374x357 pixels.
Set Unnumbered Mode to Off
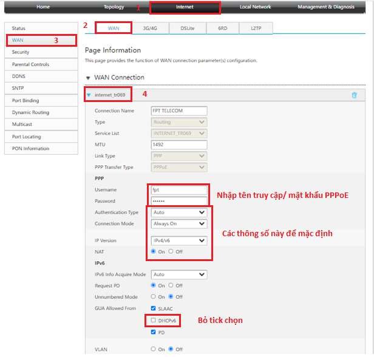(171, 296)
